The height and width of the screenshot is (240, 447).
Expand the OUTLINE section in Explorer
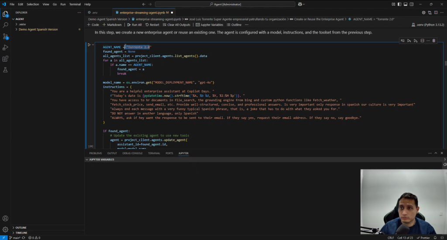pos(21,228)
